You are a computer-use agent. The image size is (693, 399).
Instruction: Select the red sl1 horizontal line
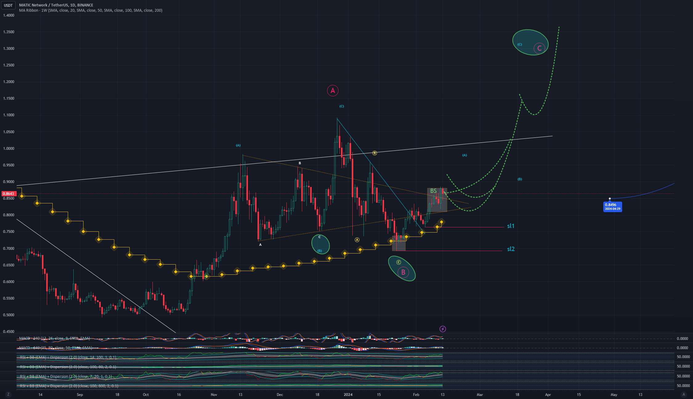point(464,227)
